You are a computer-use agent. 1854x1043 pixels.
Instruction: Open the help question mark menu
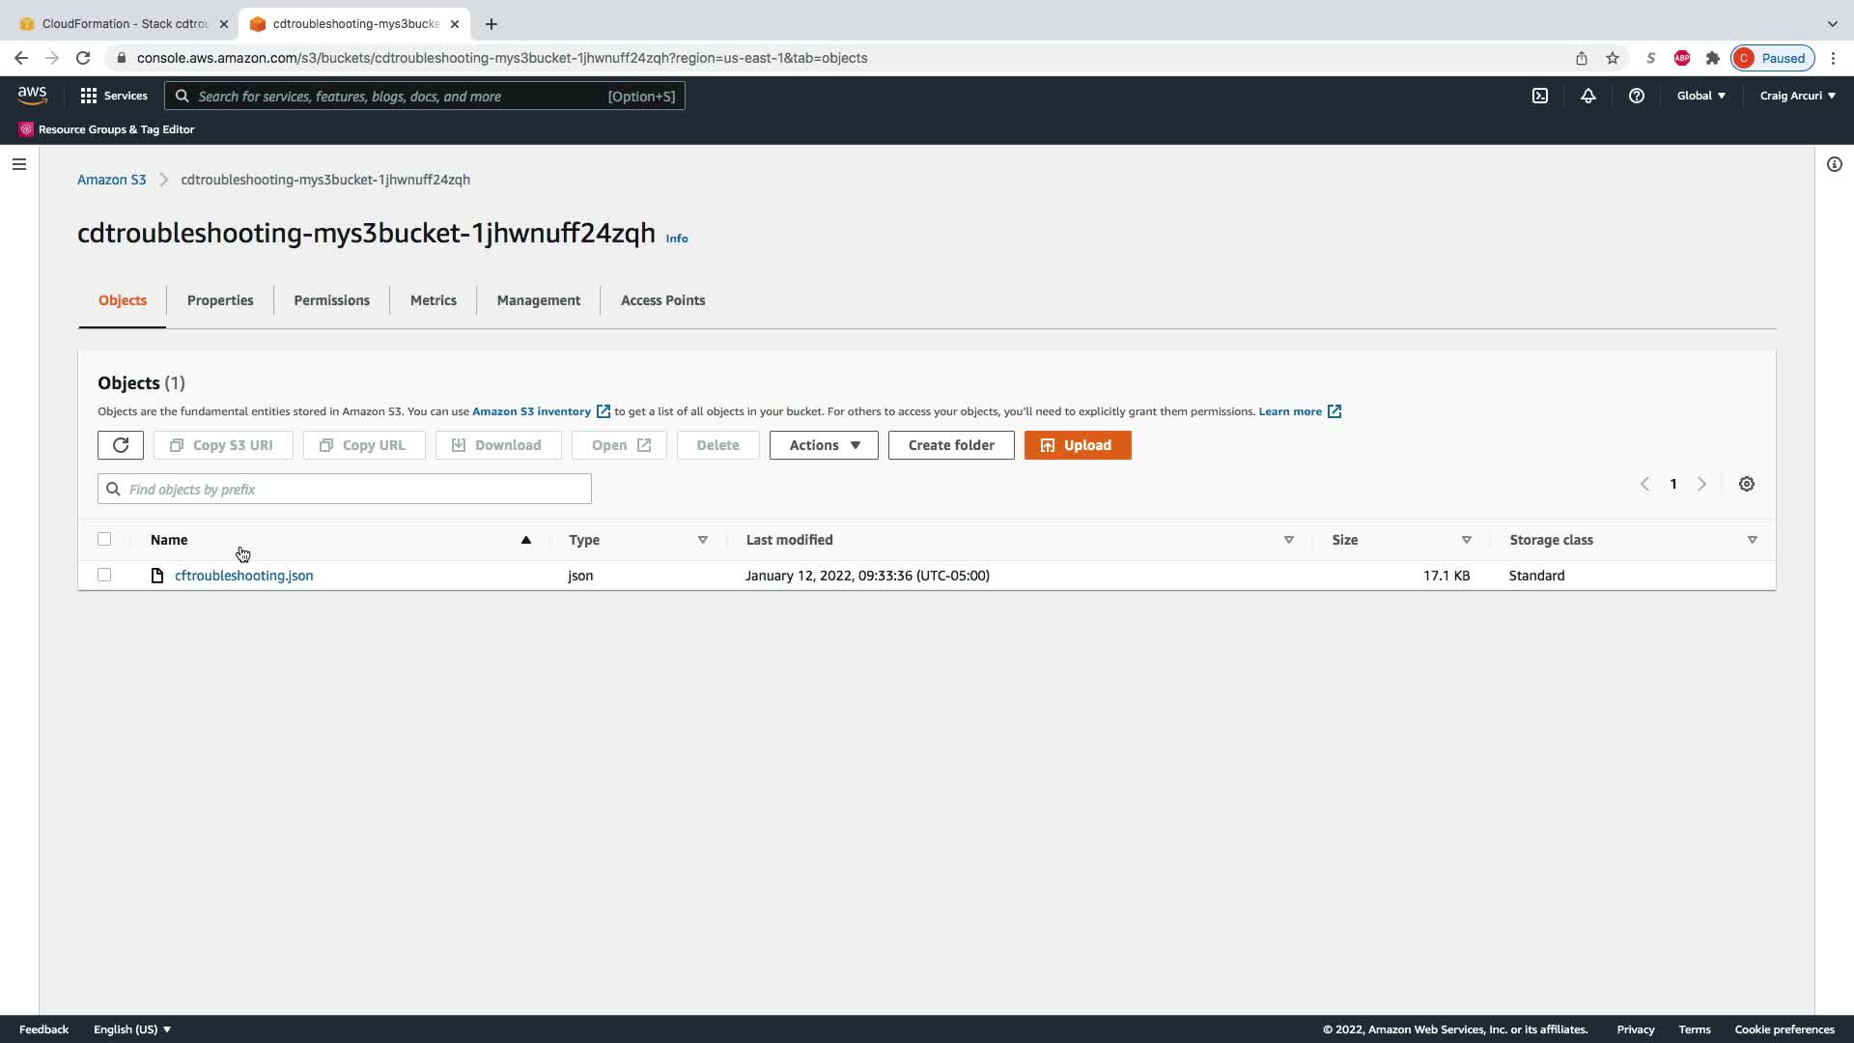[1636, 96]
